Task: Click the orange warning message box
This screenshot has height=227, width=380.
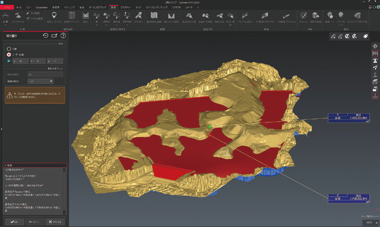Action: (35, 96)
